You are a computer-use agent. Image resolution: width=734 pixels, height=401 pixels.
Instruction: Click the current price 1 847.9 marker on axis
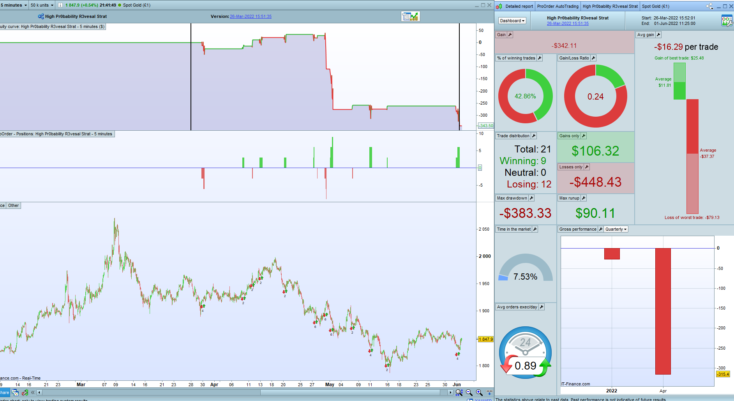[x=485, y=339]
